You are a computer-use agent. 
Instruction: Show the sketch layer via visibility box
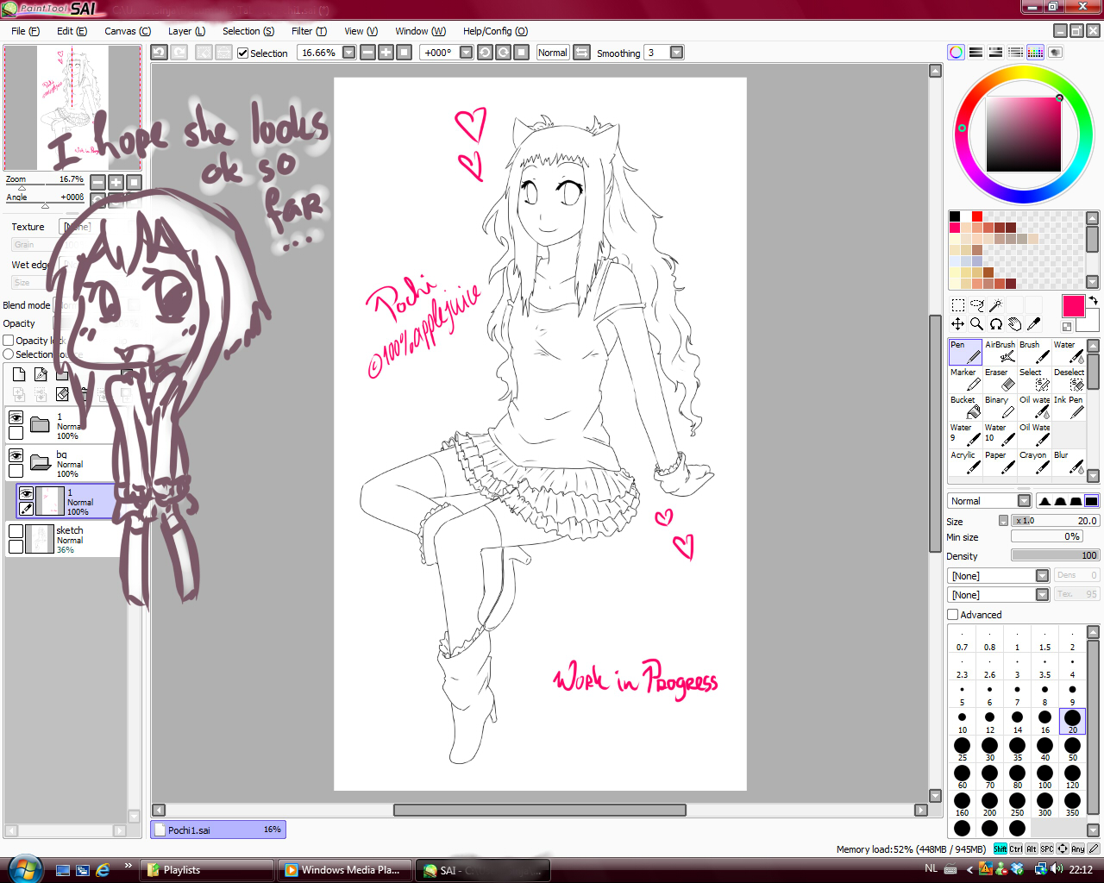[x=16, y=531]
